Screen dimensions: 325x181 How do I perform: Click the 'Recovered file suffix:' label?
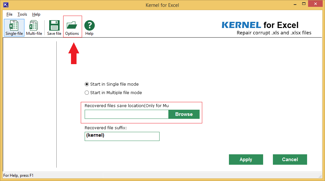tap(106, 128)
